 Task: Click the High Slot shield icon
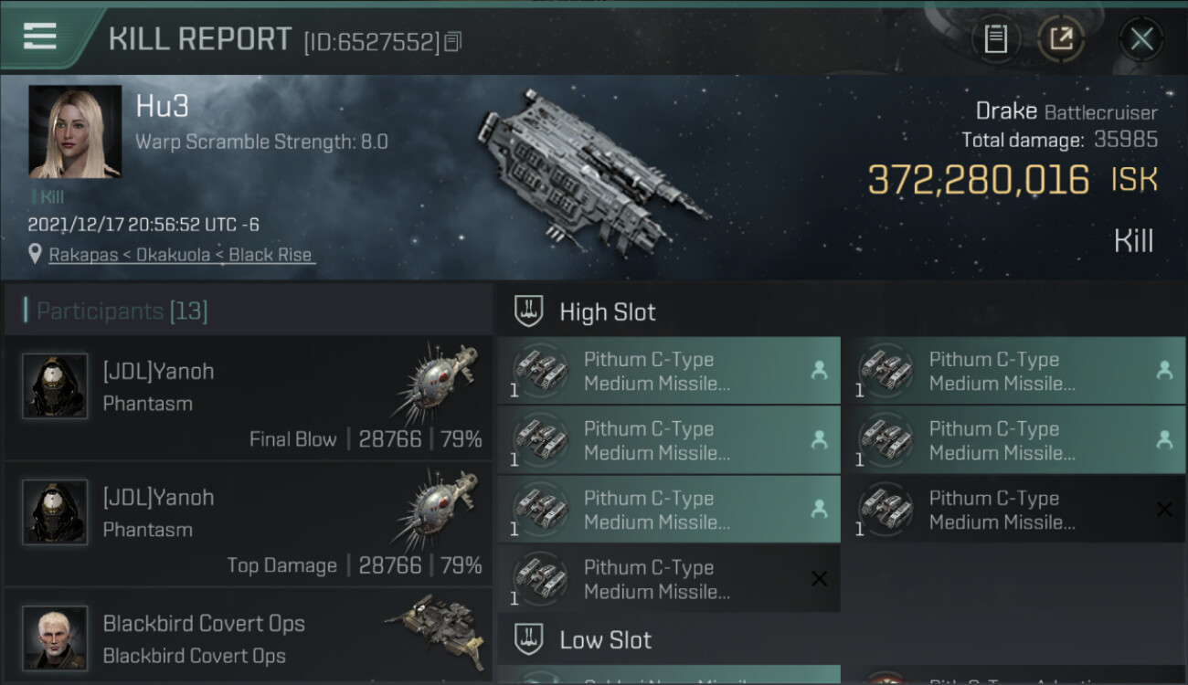click(x=530, y=311)
